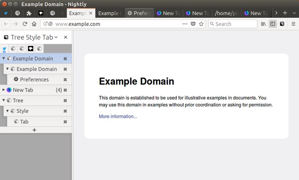
Task: Toggle the sidebars toolbar button
Action: tap(273, 24)
